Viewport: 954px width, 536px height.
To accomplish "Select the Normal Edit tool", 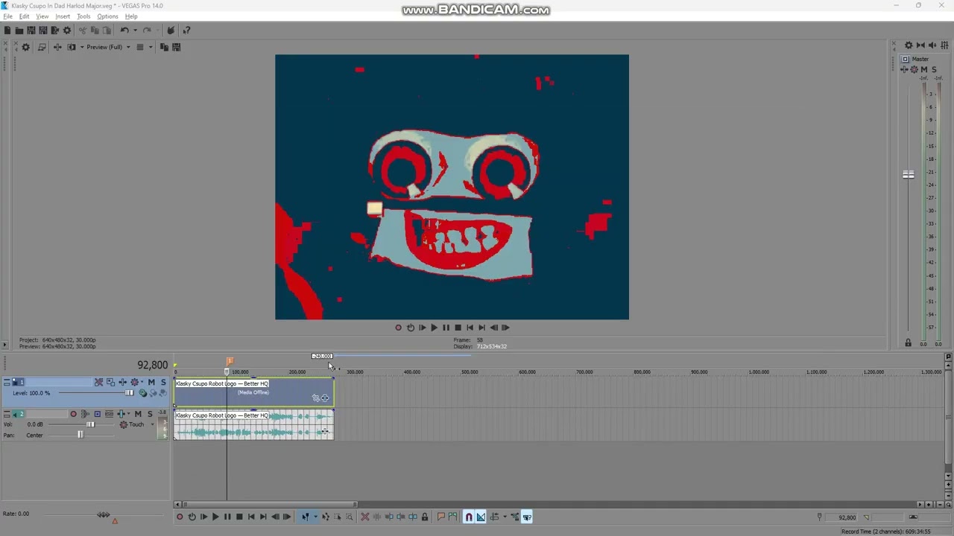I will coord(305,517).
